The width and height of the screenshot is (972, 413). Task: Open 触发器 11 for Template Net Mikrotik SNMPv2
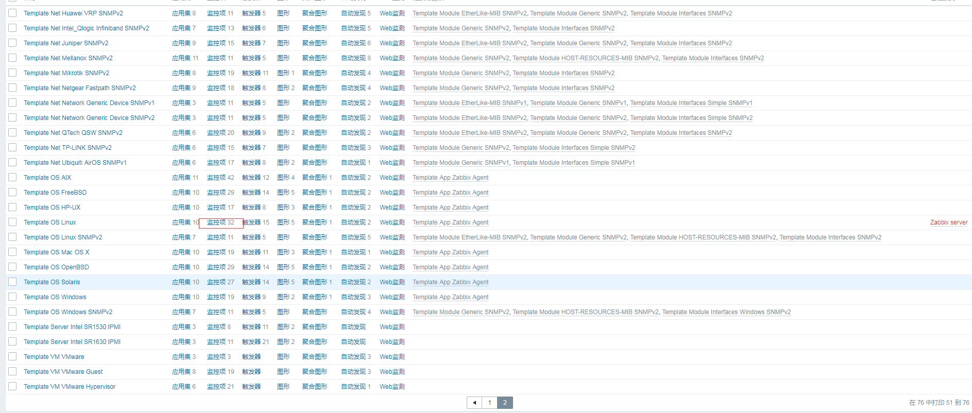pyautogui.click(x=255, y=73)
